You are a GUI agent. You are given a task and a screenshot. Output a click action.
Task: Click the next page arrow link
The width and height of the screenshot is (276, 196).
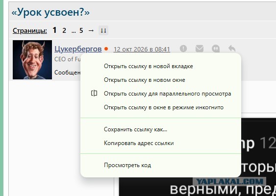coord(91,30)
